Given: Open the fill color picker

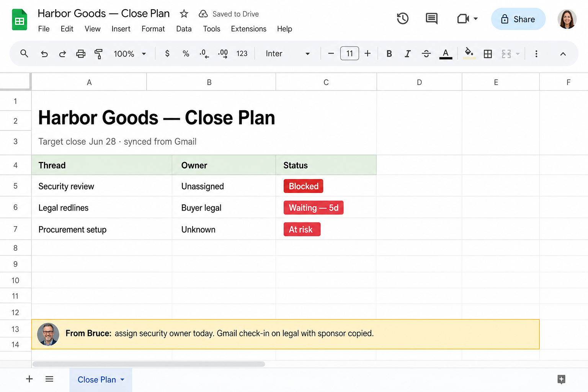Looking at the screenshot, I should point(469,54).
